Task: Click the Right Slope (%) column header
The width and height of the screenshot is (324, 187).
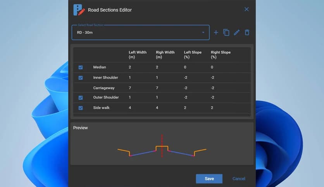Action: 221,54
